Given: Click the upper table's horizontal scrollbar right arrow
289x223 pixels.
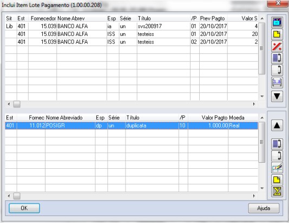Looking at the screenshot, I should click(254, 104).
